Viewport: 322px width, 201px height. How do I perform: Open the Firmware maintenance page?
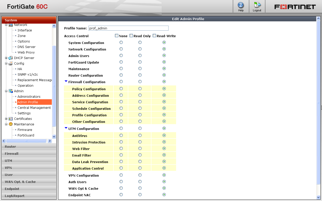[25, 130]
